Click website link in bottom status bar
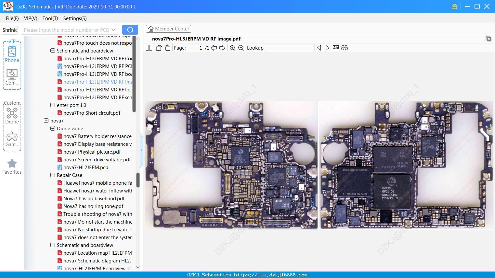Screen dimensions: 495x278 click(270, 275)
